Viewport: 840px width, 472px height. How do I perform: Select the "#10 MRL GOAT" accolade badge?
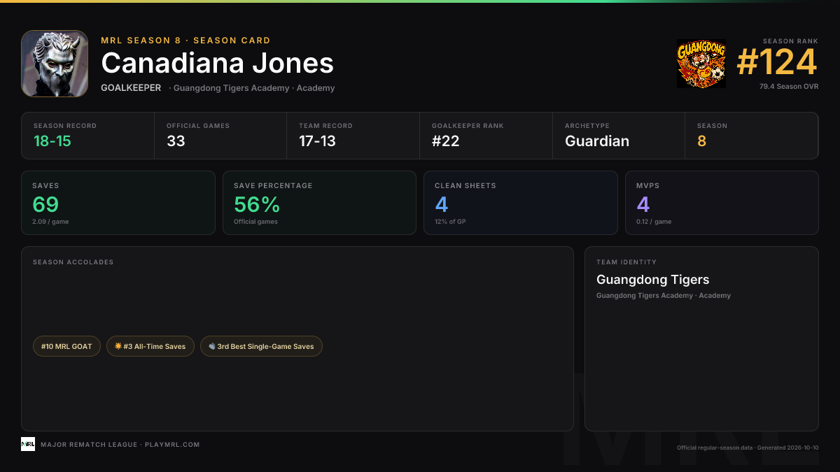point(67,346)
